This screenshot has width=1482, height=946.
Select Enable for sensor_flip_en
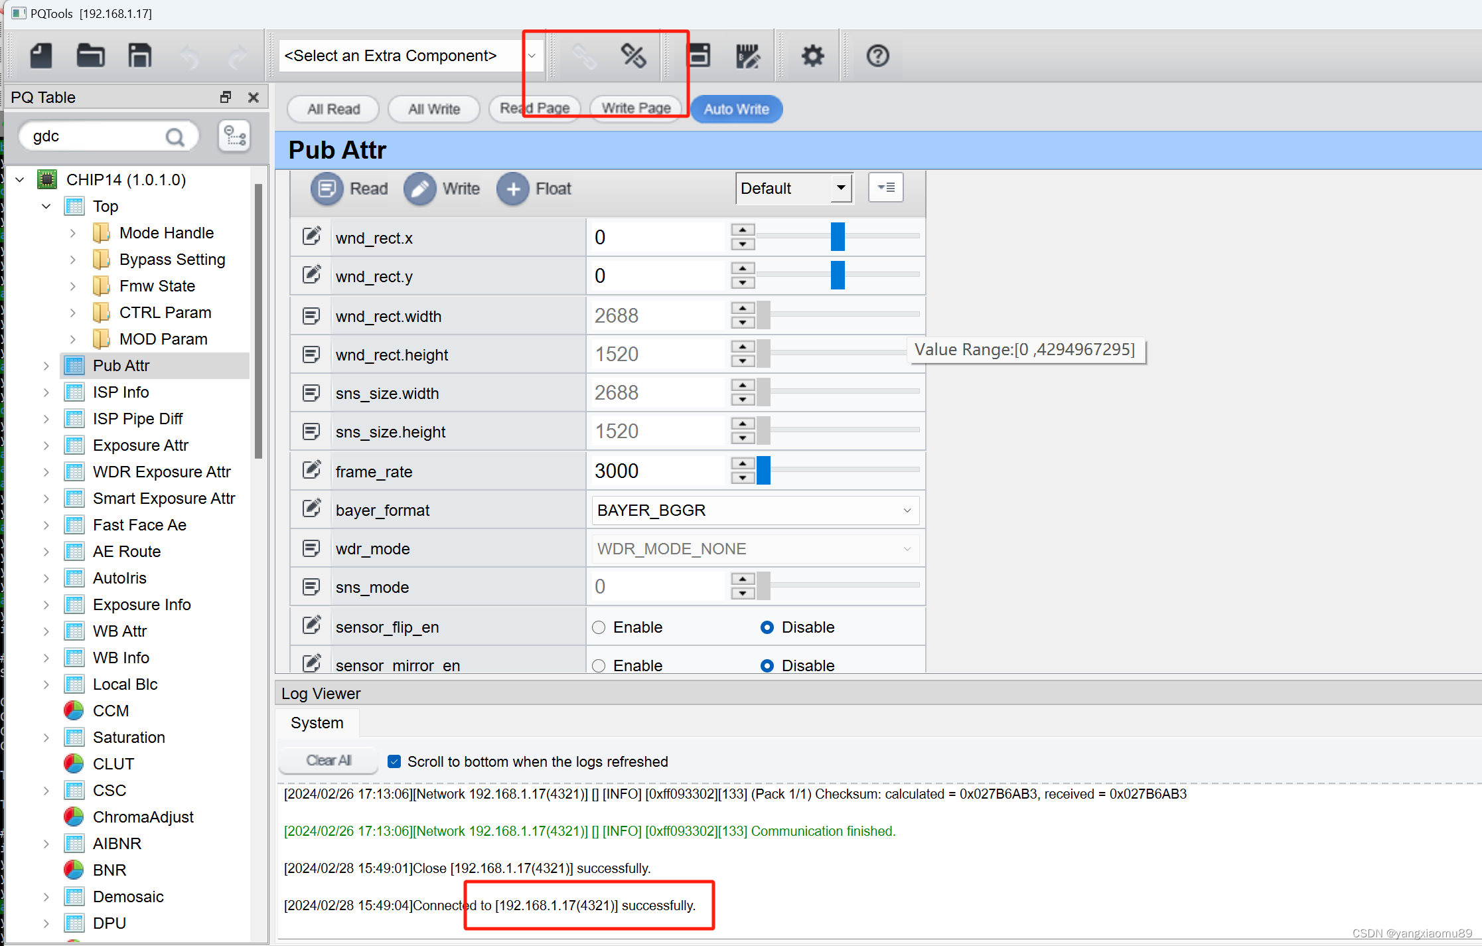599,627
